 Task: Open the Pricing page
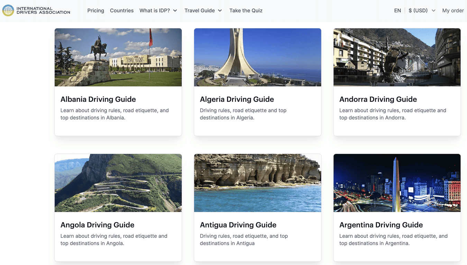(x=95, y=10)
